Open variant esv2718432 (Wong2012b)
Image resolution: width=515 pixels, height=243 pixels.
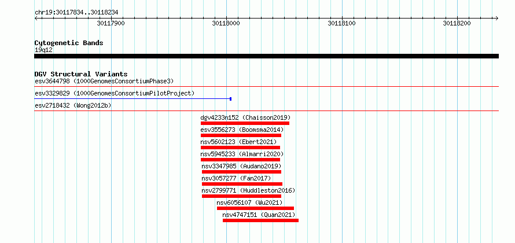pyautogui.click(x=73, y=105)
